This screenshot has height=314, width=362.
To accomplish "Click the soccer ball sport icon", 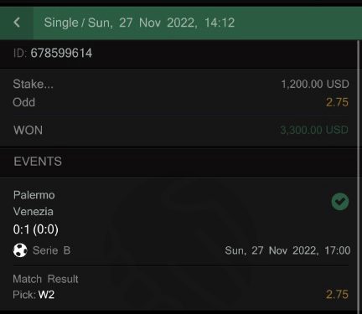I will pos(20,250).
